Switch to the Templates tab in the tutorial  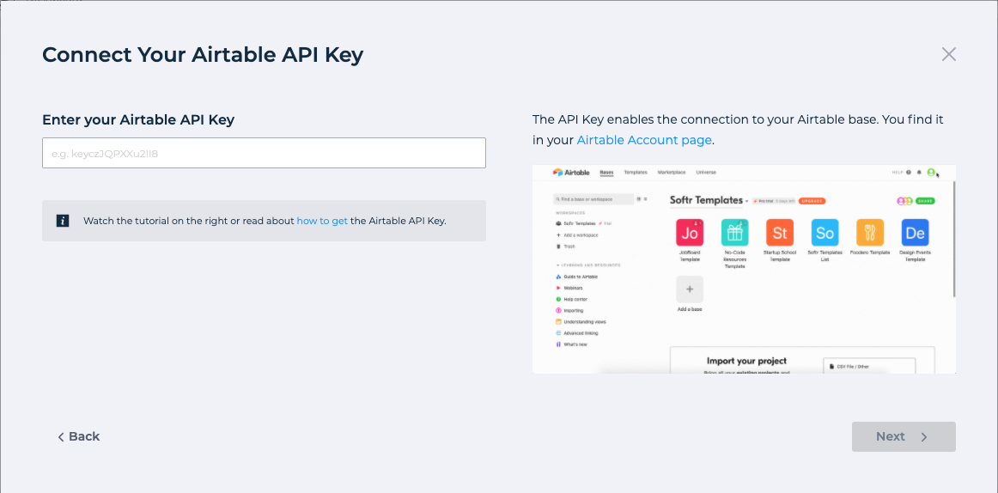tap(636, 173)
